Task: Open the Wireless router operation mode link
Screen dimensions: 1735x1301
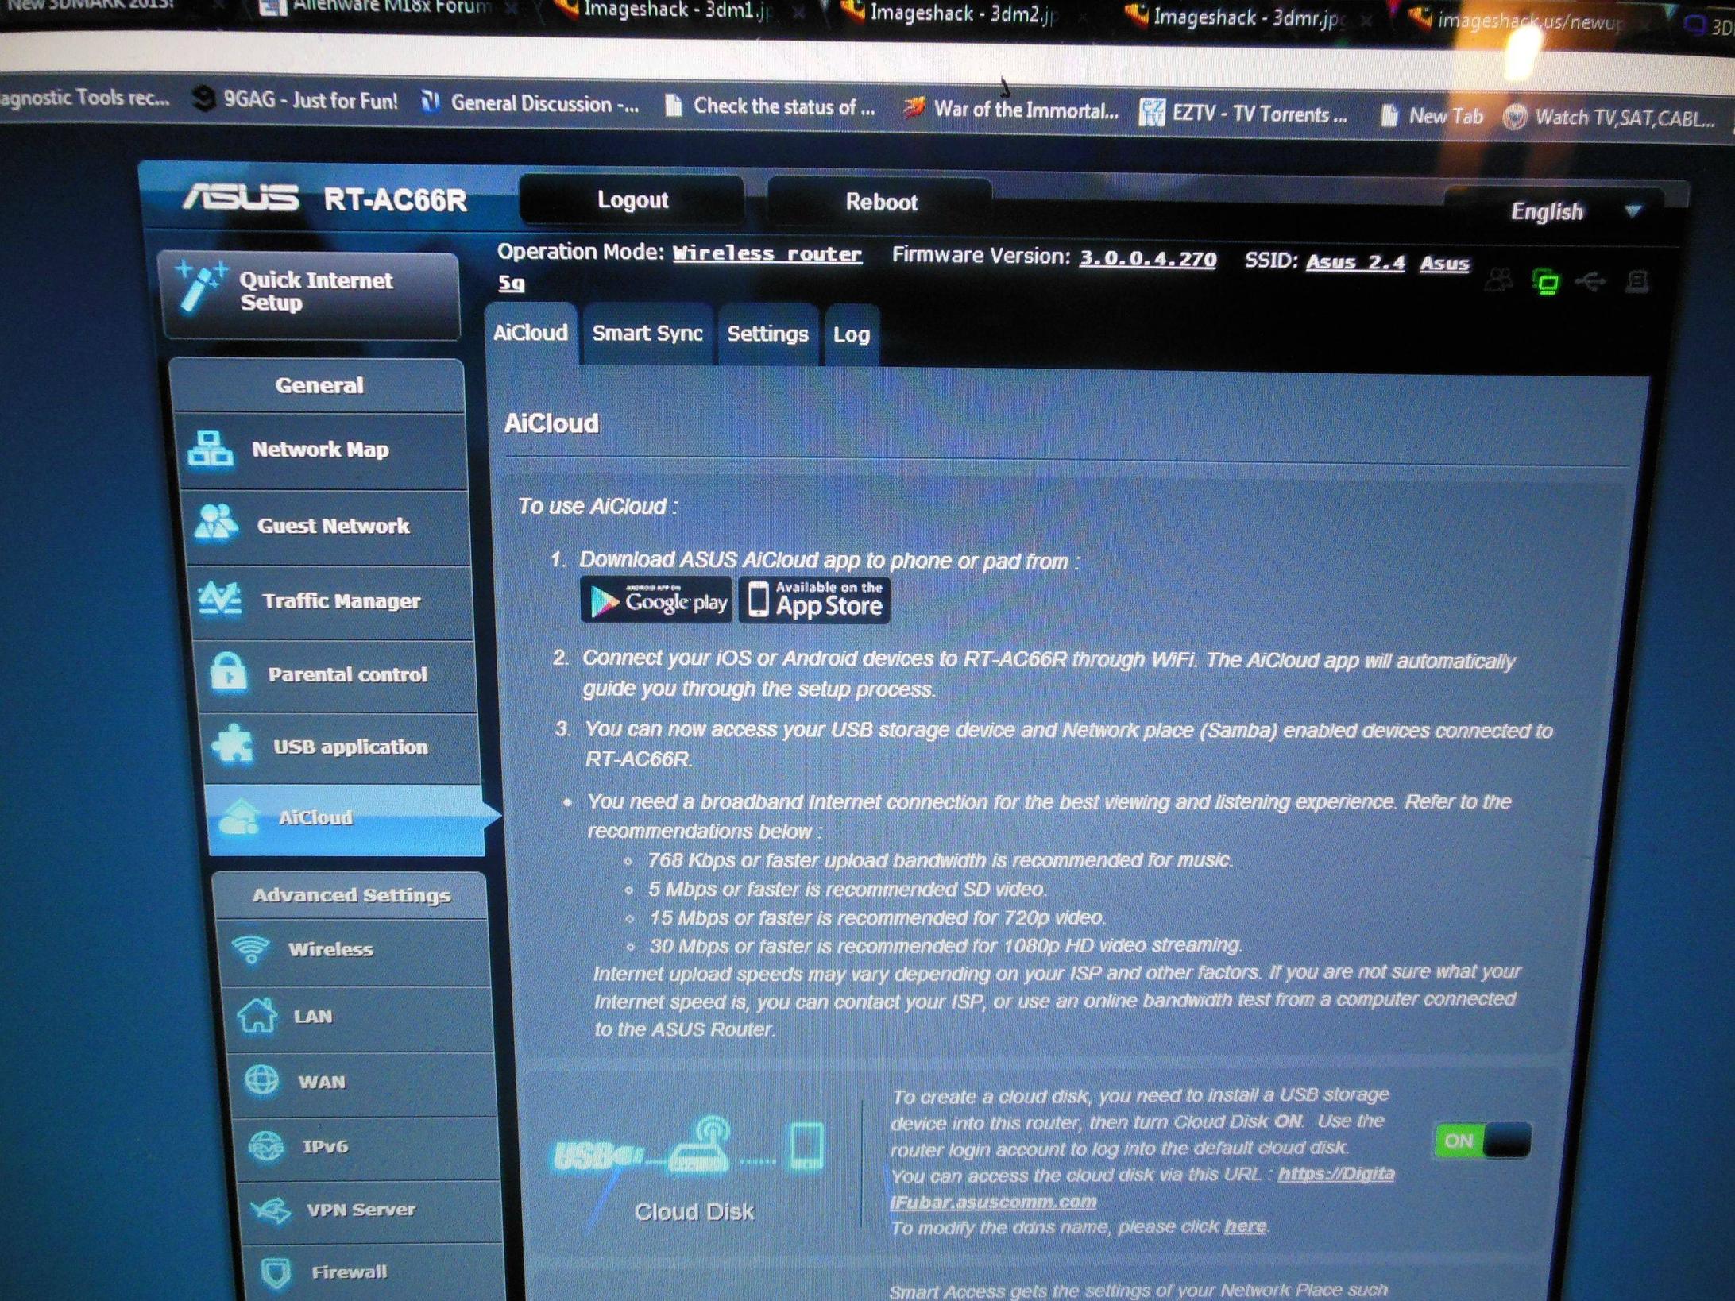Action: [767, 253]
